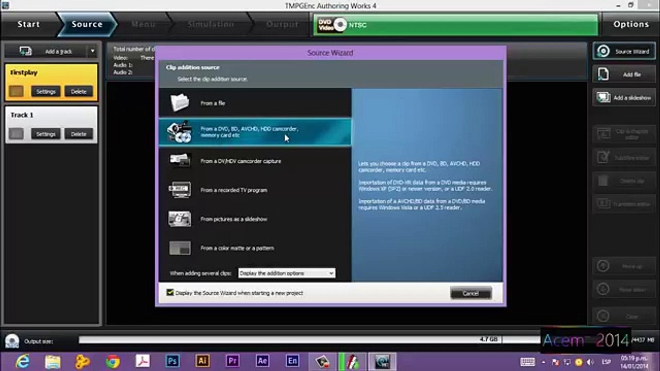Open Settings for Track 1
Viewport: 660px width, 371px height.
[46, 134]
